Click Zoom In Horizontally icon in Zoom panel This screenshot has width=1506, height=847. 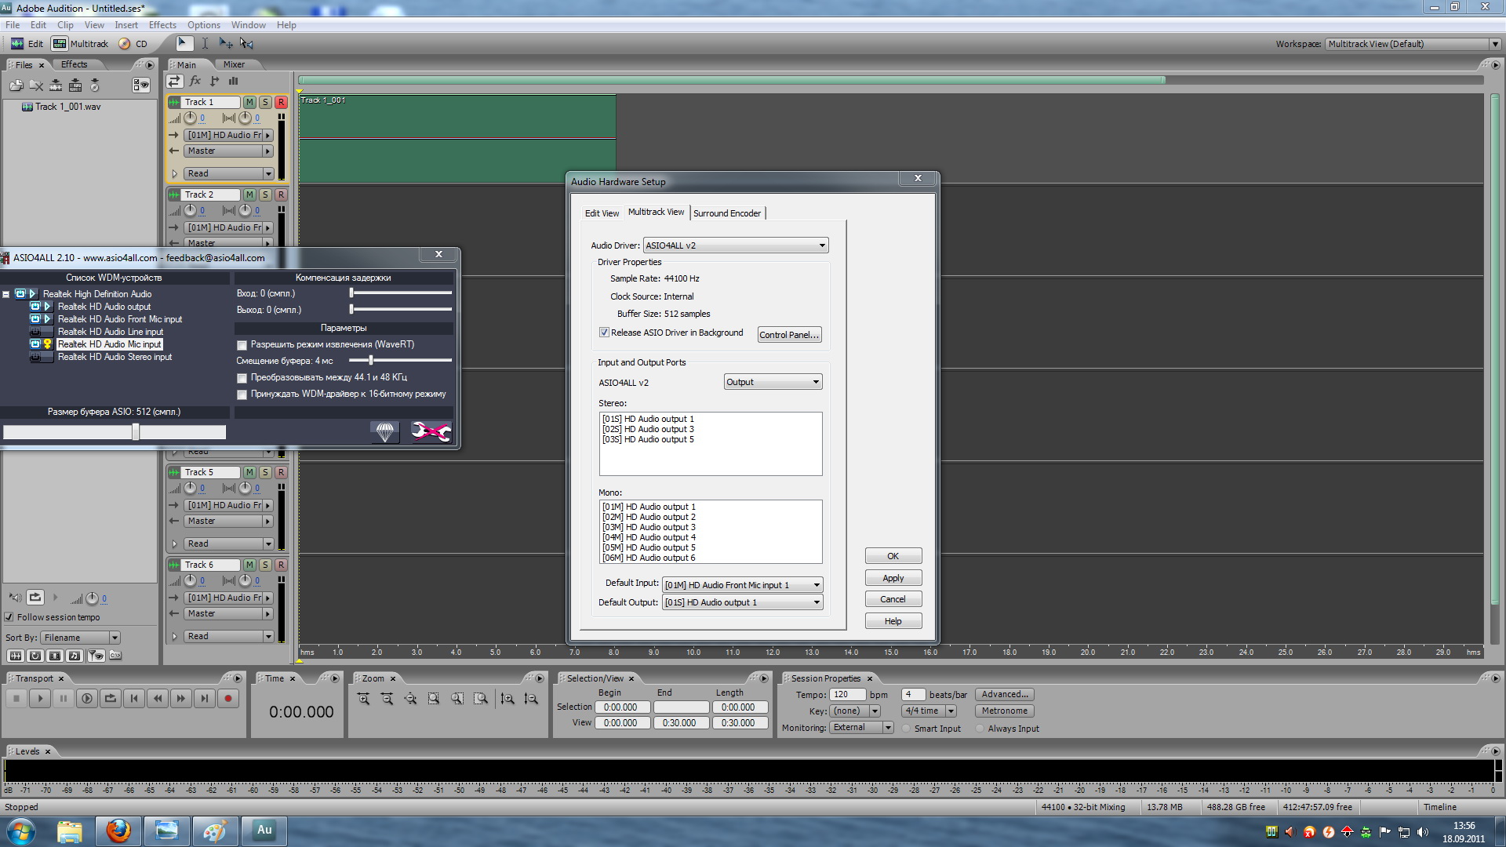pyautogui.click(x=363, y=698)
